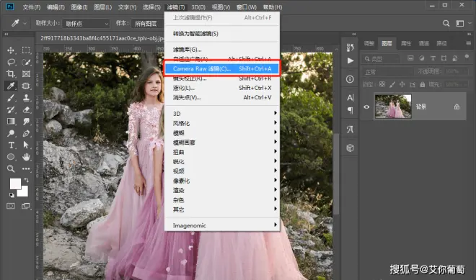
Task: Expand the 模糊 filter submenu
Action: click(x=222, y=132)
